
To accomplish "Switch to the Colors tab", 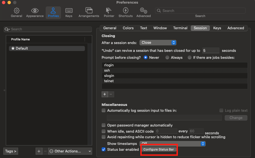I will pyautogui.click(x=128, y=28).
